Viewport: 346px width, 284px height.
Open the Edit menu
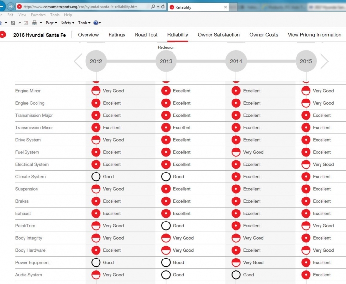click(11, 15)
